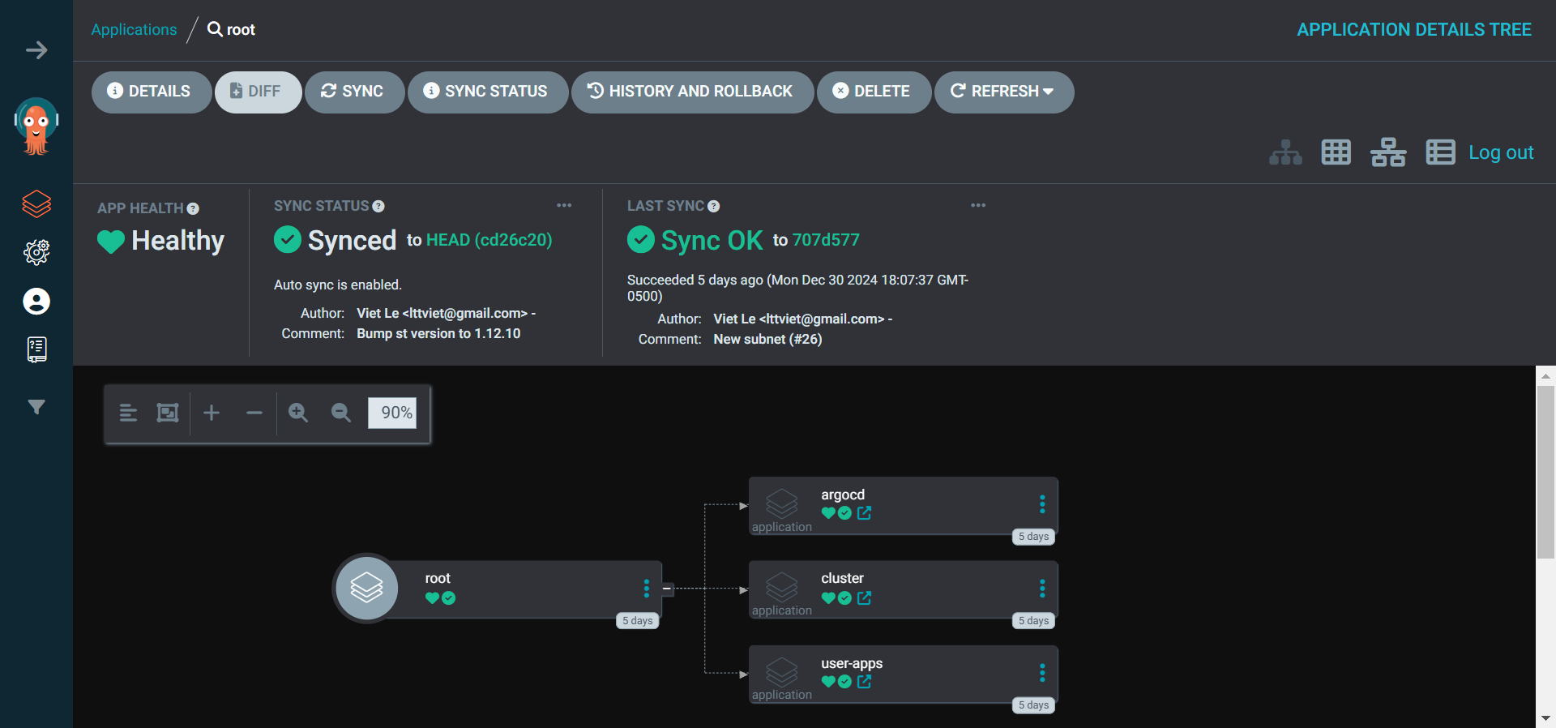
Task: Select the cluster application node
Action: (903, 589)
